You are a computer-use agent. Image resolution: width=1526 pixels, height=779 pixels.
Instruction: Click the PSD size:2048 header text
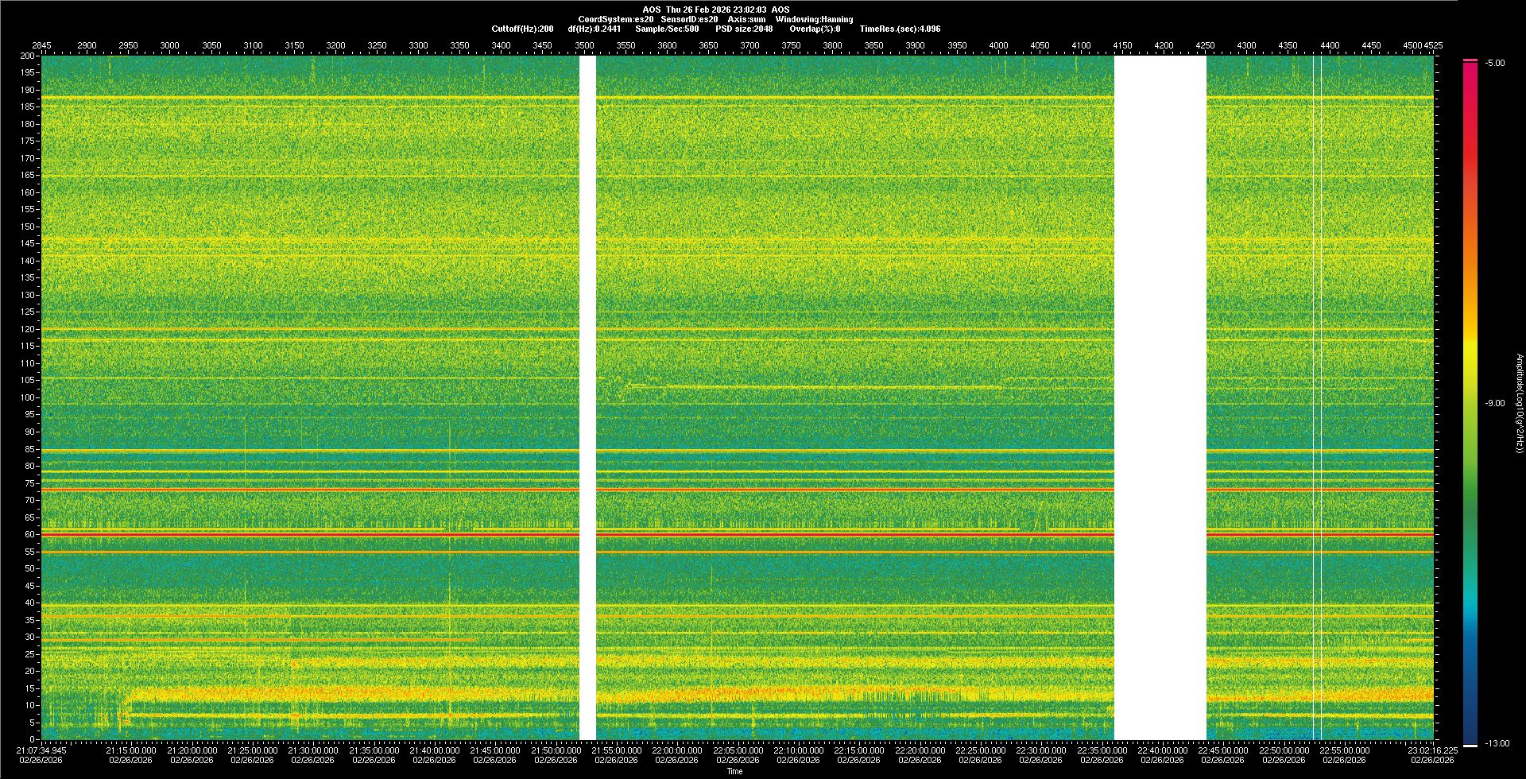point(744,29)
